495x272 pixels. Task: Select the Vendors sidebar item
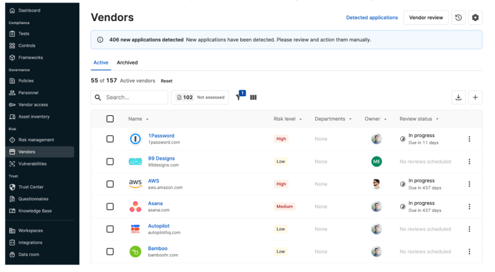(40, 152)
